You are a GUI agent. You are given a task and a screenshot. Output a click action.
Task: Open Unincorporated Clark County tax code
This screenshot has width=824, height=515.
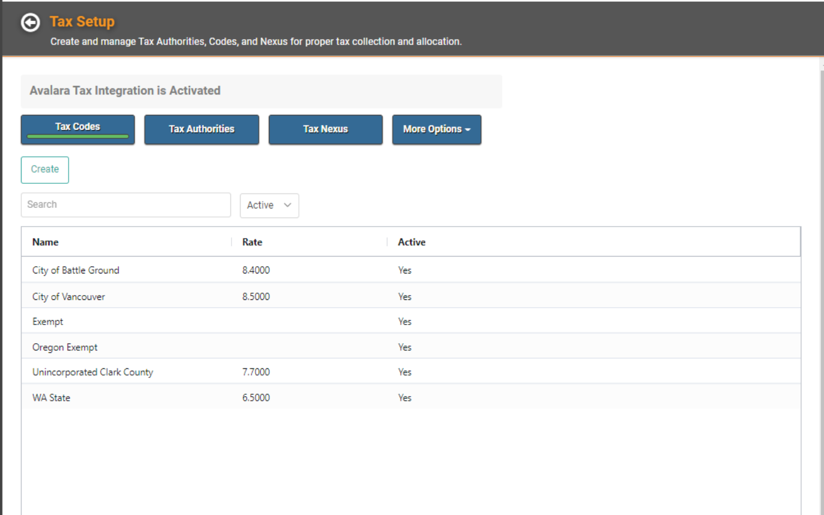click(411, 372)
